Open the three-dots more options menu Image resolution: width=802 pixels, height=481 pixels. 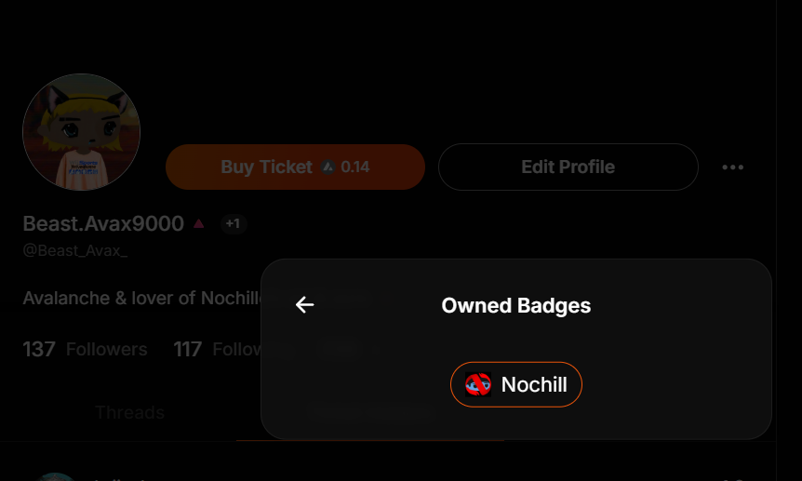pos(732,167)
